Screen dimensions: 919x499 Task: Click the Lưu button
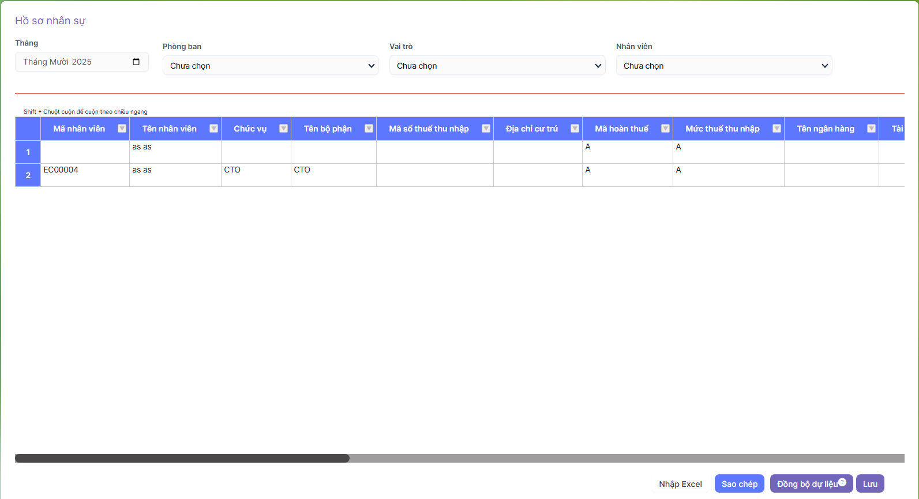click(x=869, y=484)
